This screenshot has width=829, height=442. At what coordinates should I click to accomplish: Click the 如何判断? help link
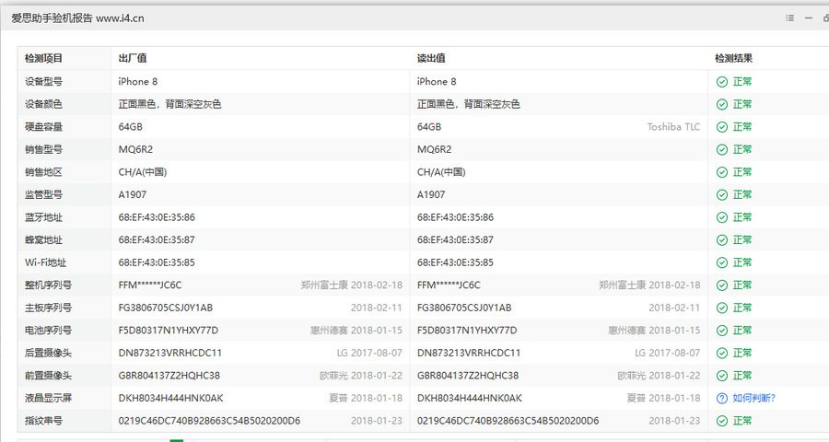click(x=753, y=398)
